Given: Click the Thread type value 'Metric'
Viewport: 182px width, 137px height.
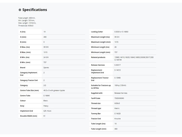Looking at the screenshot, I should click(x=117, y=108).
